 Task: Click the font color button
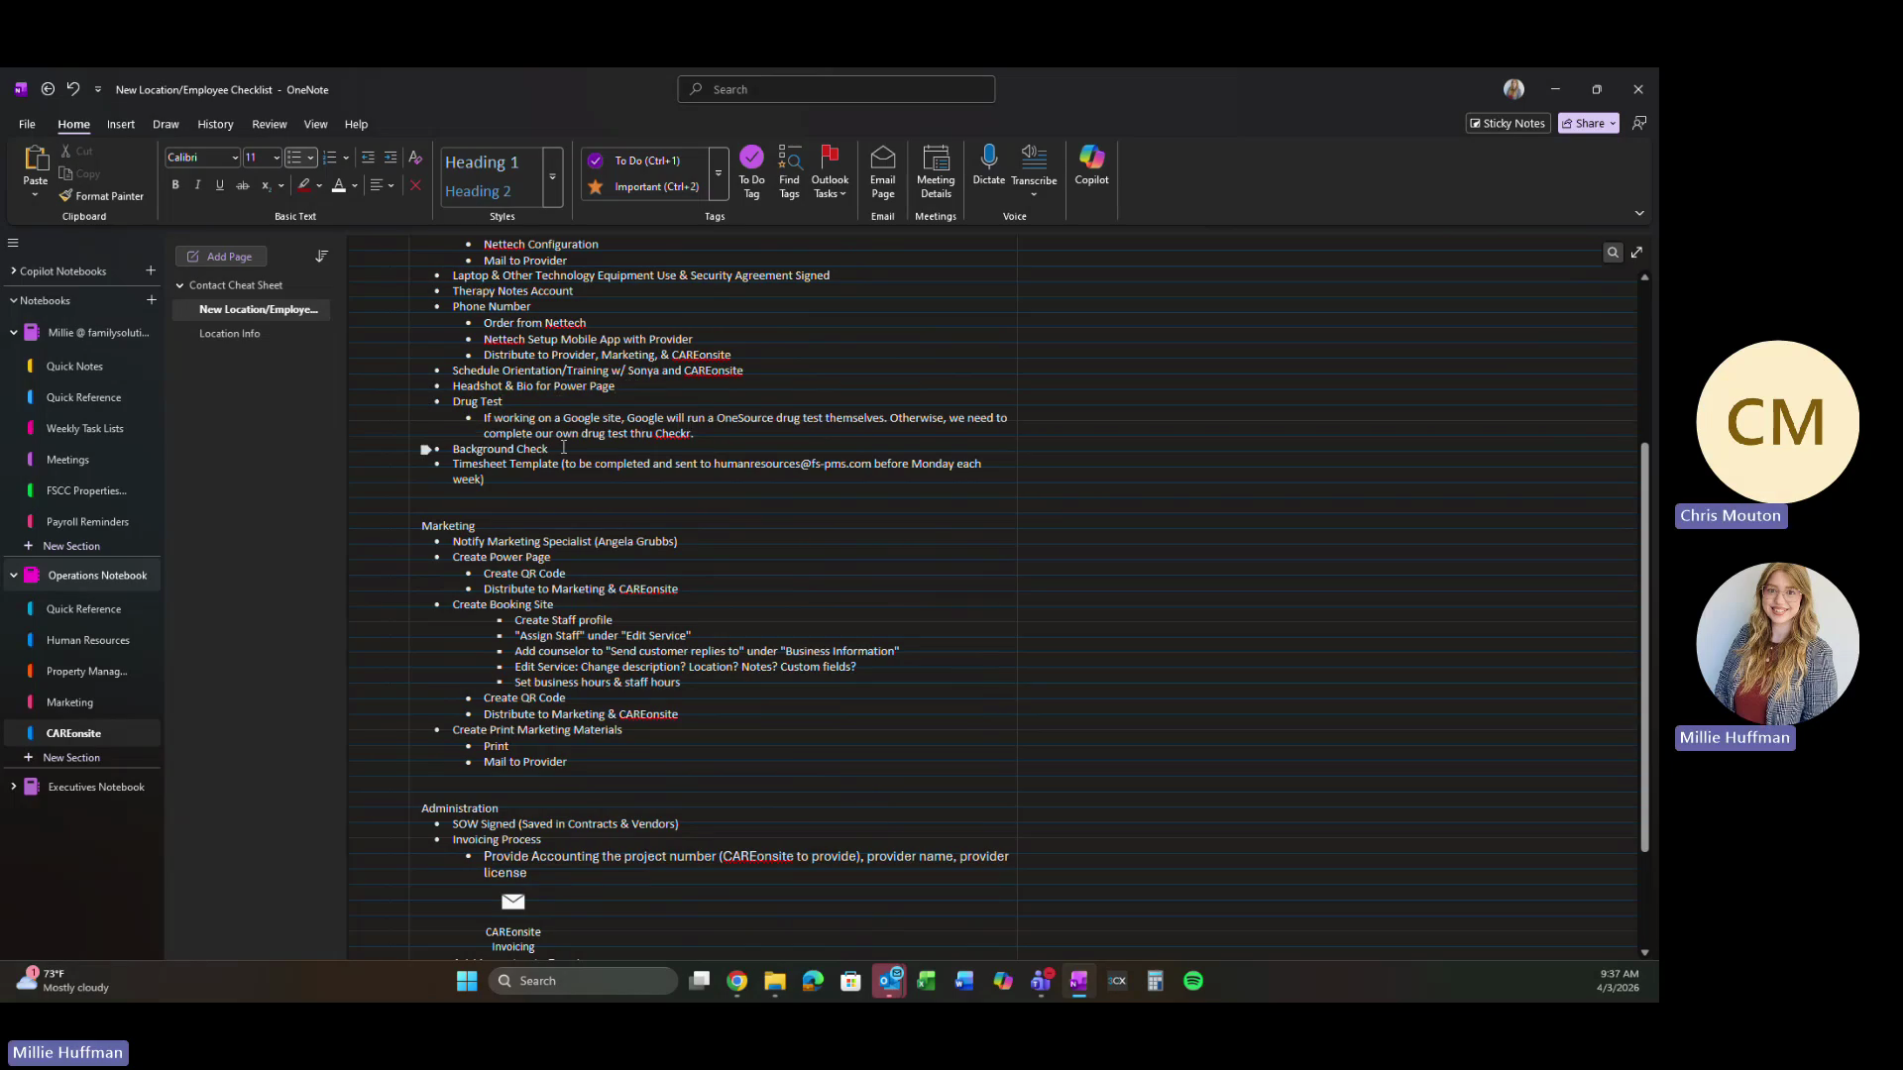pos(339,185)
